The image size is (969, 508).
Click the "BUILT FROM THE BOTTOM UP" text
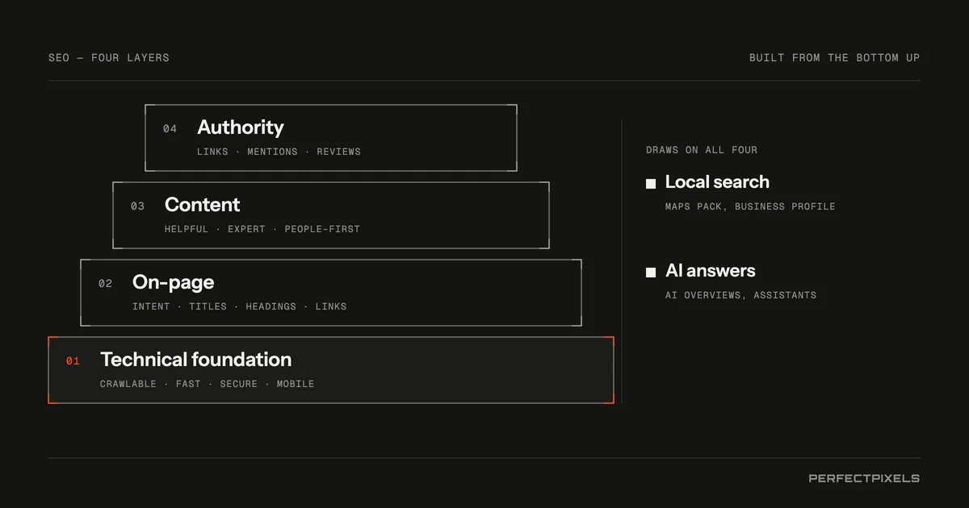834,58
